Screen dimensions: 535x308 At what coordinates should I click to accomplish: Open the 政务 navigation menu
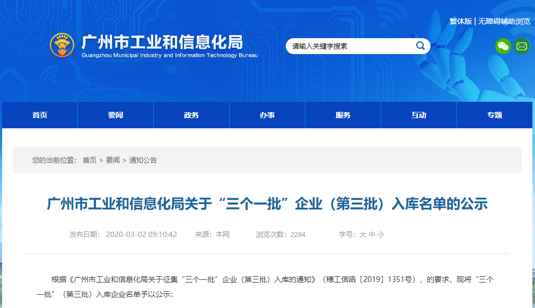[191, 115]
